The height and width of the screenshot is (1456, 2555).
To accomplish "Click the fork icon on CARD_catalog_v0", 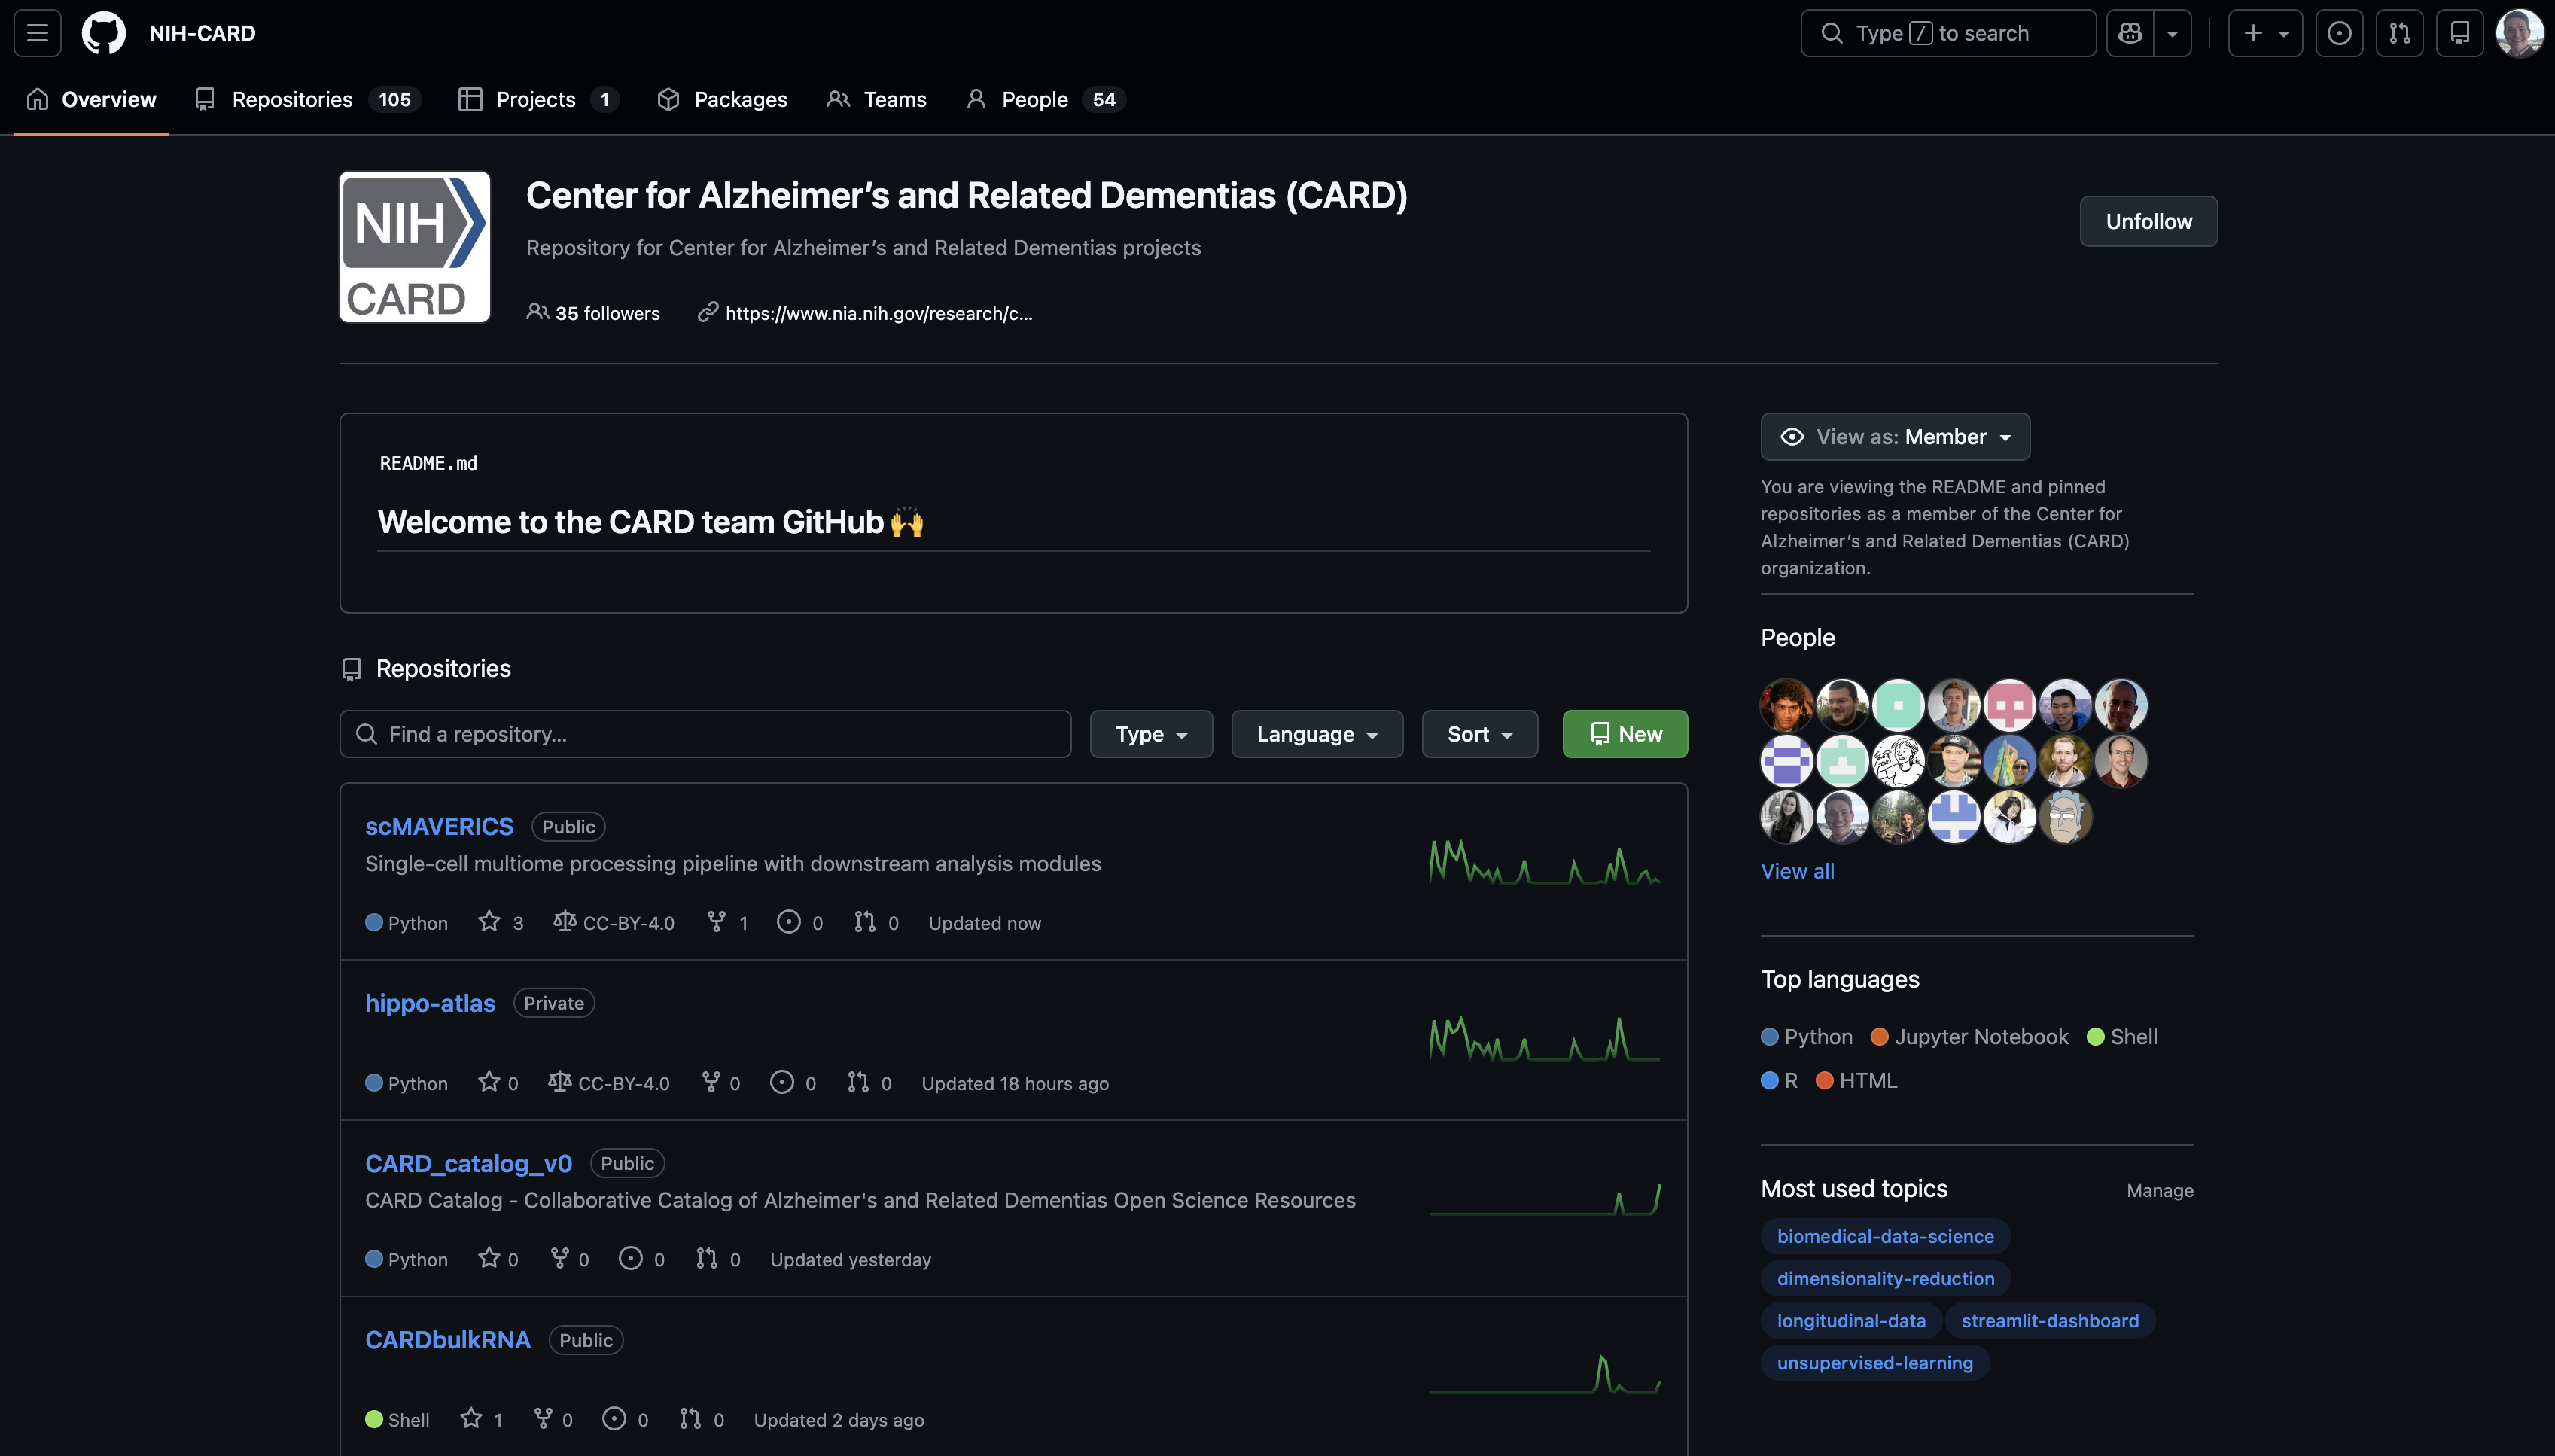I will [560, 1258].
